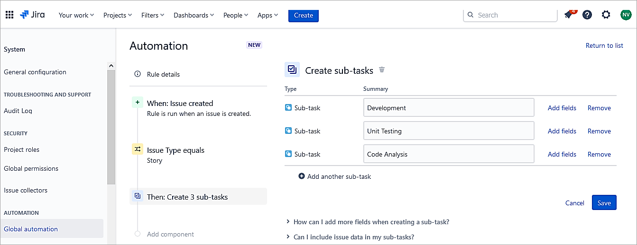Click the sidebar vertical scrollbar

111,128
